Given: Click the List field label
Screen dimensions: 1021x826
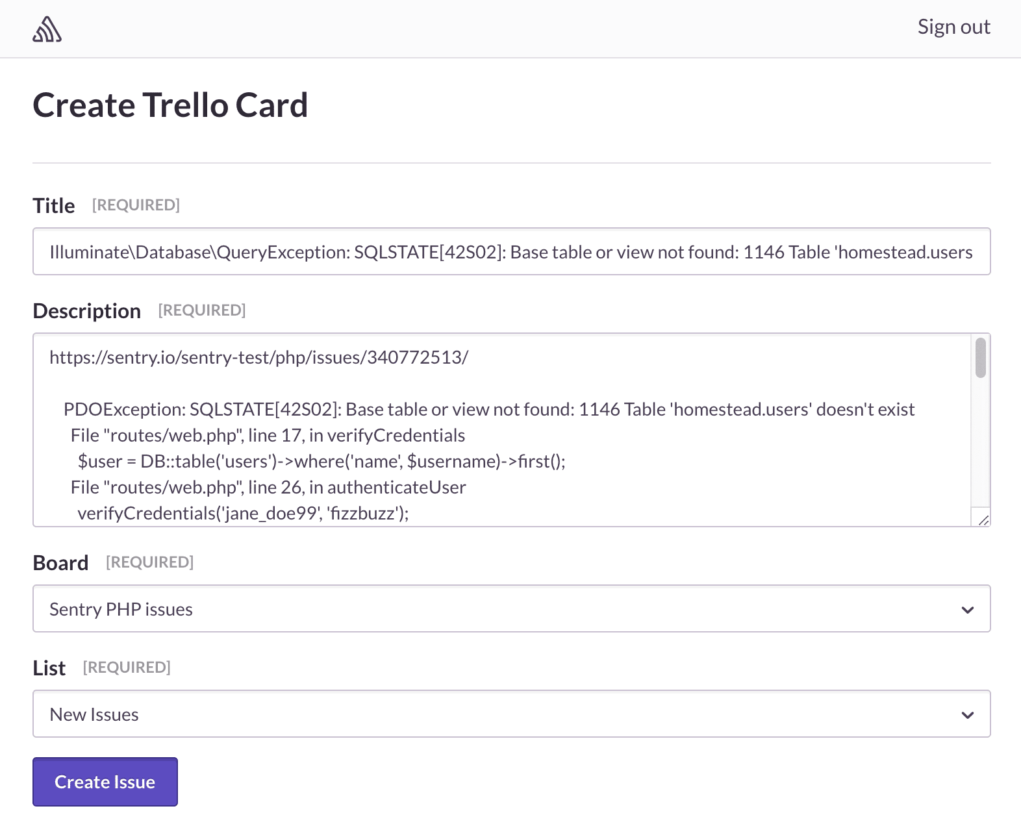Looking at the screenshot, I should point(49,668).
